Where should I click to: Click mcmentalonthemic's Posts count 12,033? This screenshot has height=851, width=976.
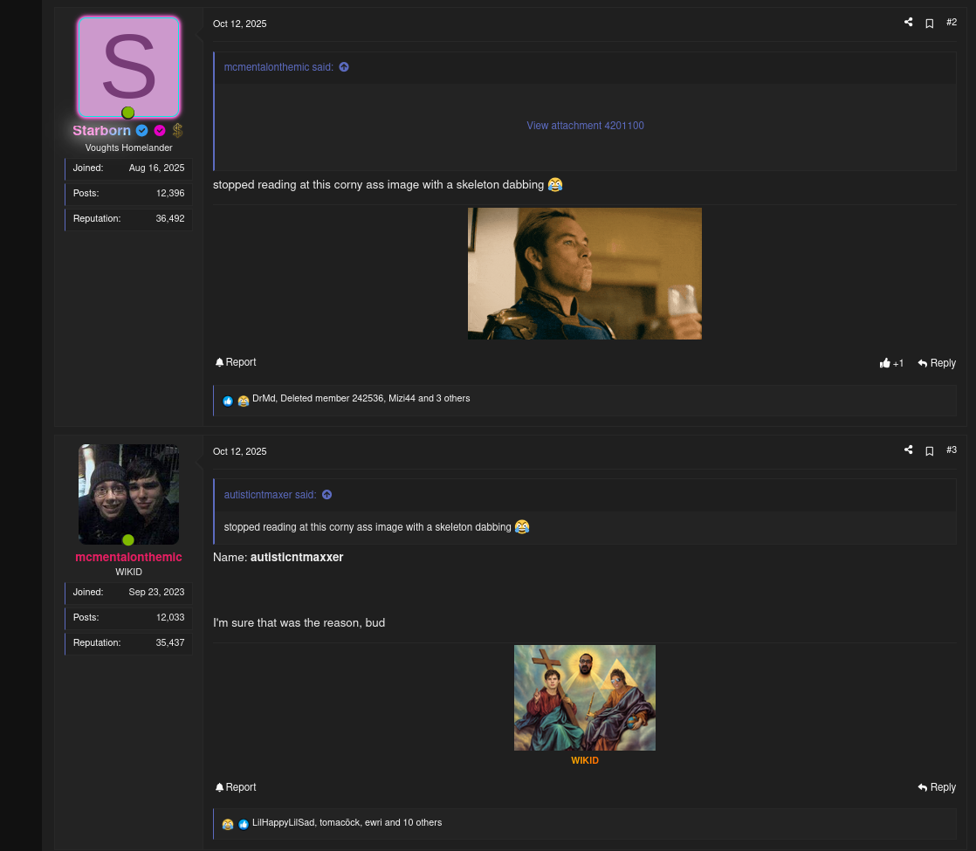pyautogui.click(x=170, y=618)
